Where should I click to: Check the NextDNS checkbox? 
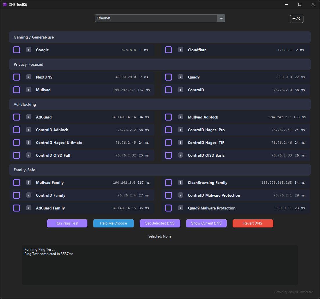tap(17, 77)
